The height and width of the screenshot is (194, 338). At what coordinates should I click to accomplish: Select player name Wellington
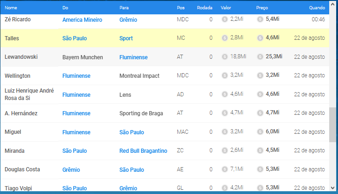pyautogui.click(x=18, y=76)
